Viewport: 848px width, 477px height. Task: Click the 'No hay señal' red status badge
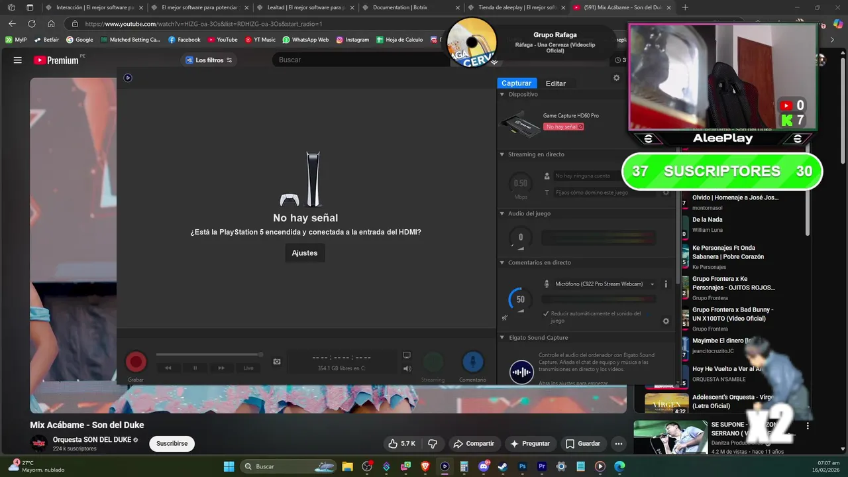(x=564, y=127)
